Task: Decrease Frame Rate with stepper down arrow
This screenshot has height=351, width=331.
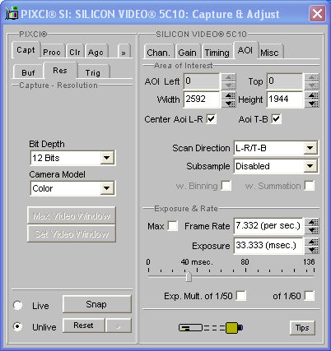Action: (x=313, y=229)
